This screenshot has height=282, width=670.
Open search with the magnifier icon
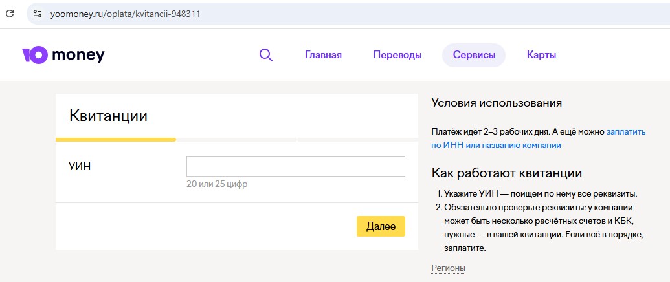pos(265,56)
